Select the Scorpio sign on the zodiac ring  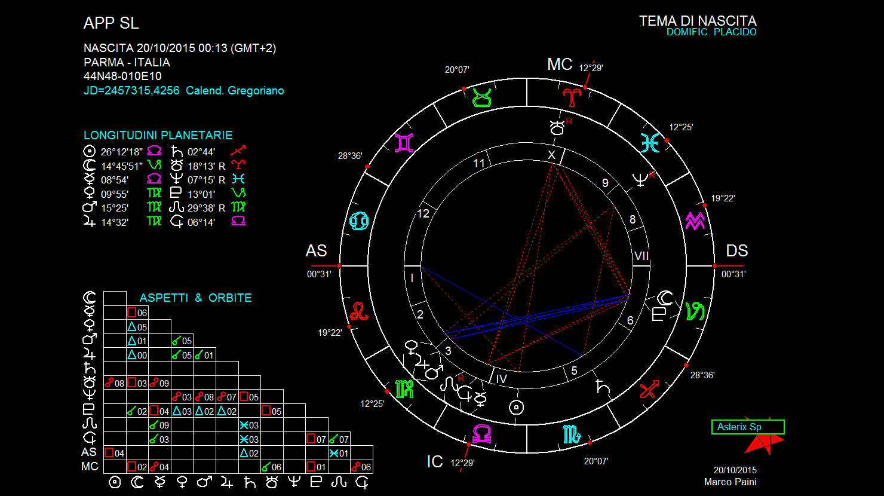pos(572,434)
